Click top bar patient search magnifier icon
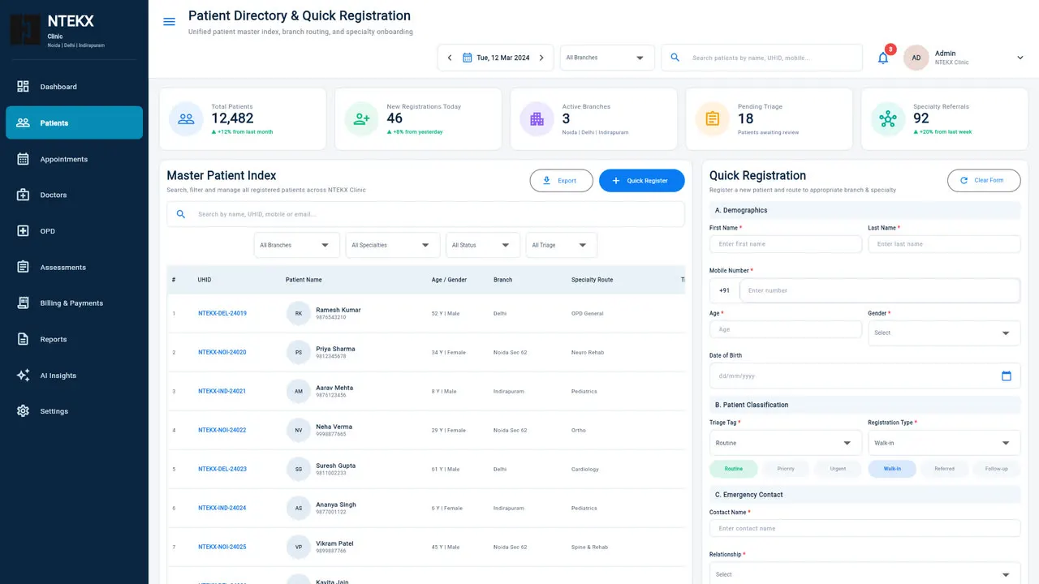 point(675,58)
